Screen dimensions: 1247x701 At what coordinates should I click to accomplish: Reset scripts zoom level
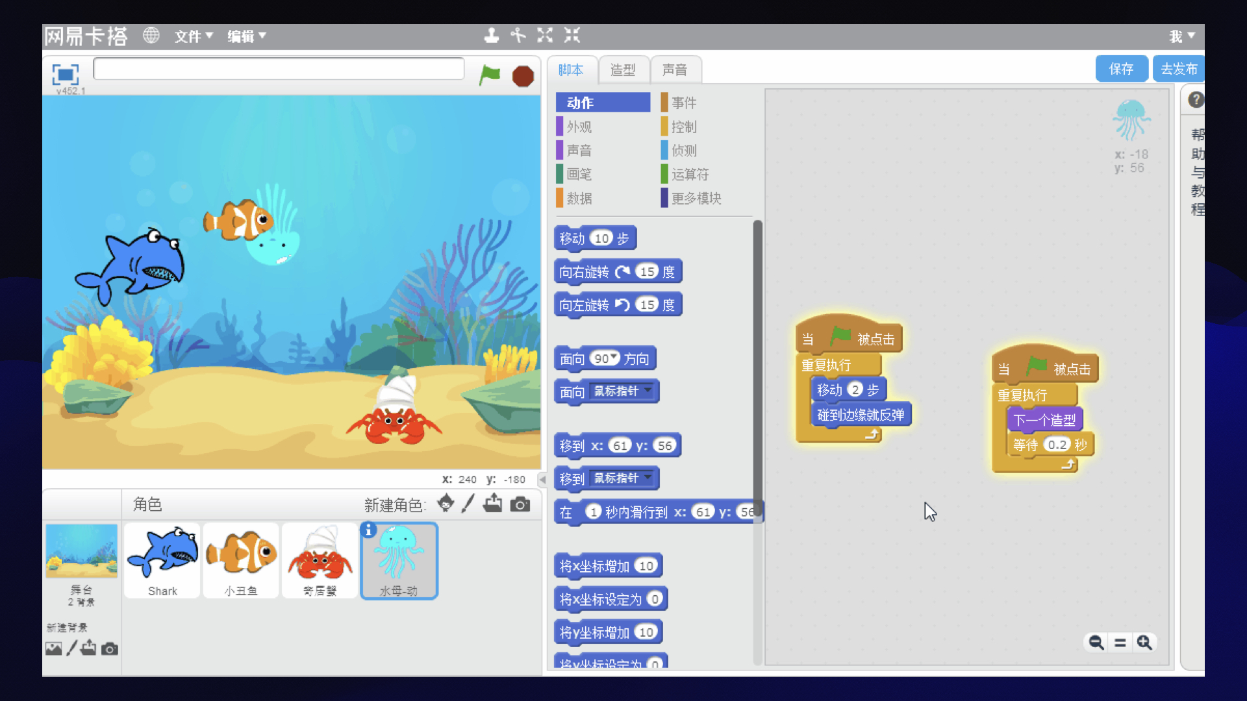(1120, 643)
